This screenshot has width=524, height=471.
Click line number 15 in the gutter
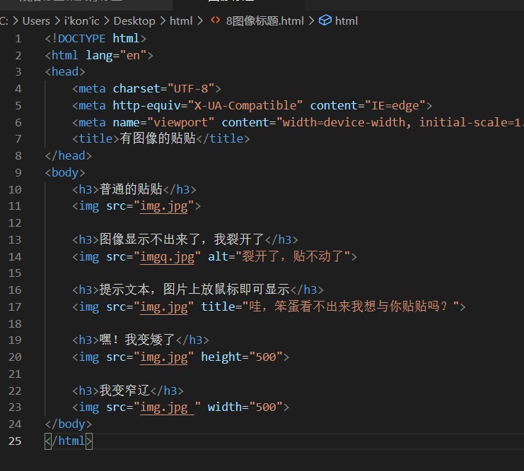pyautogui.click(x=16, y=273)
